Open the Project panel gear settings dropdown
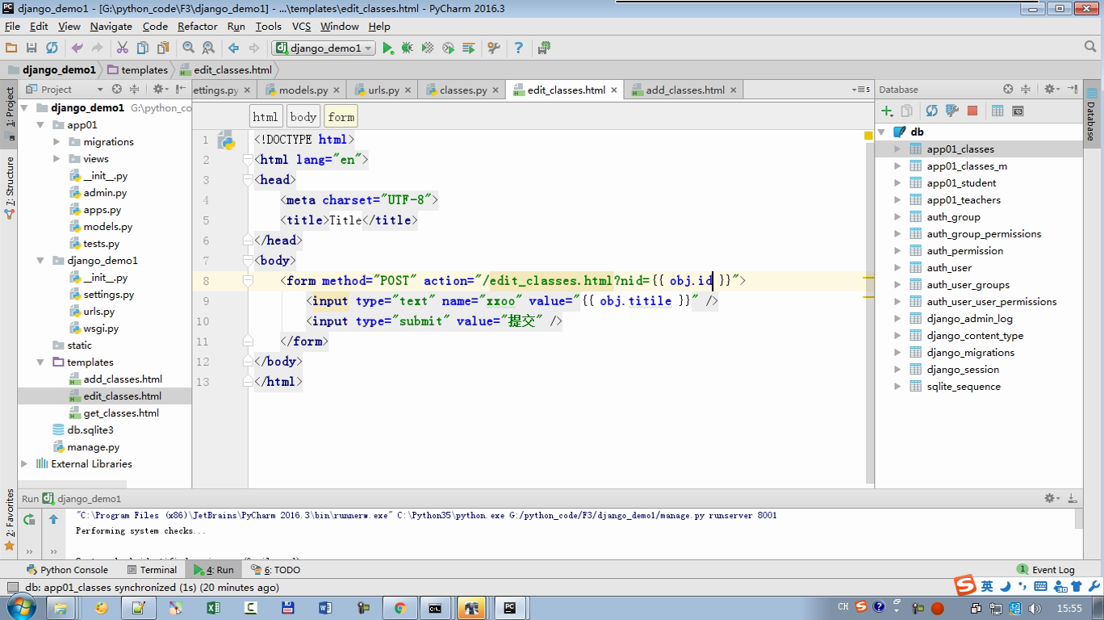Image resolution: width=1104 pixels, height=620 pixels. [161, 90]
